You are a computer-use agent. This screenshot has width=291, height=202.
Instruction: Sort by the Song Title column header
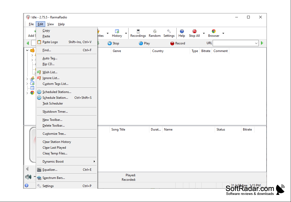pyautogui.click(x=129, y=130)
